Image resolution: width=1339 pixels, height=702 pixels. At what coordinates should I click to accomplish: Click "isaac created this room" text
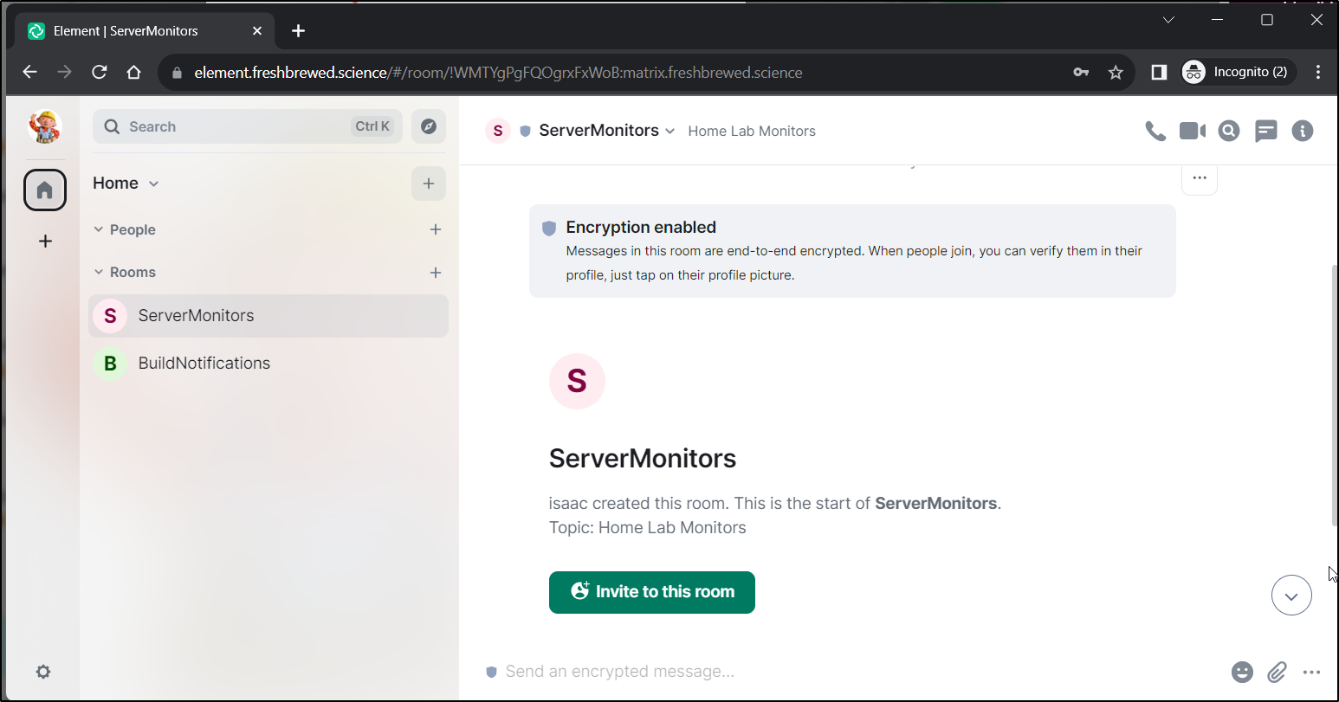[638, 504]
